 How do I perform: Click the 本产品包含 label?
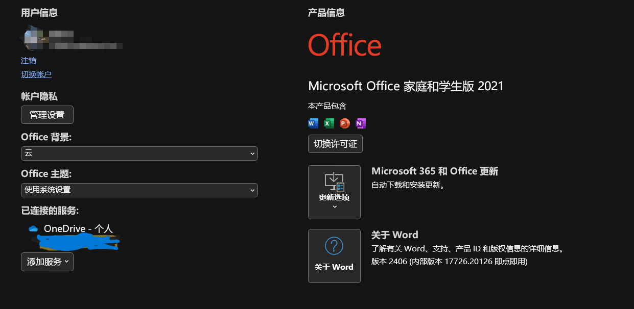[x=327, y=106]
